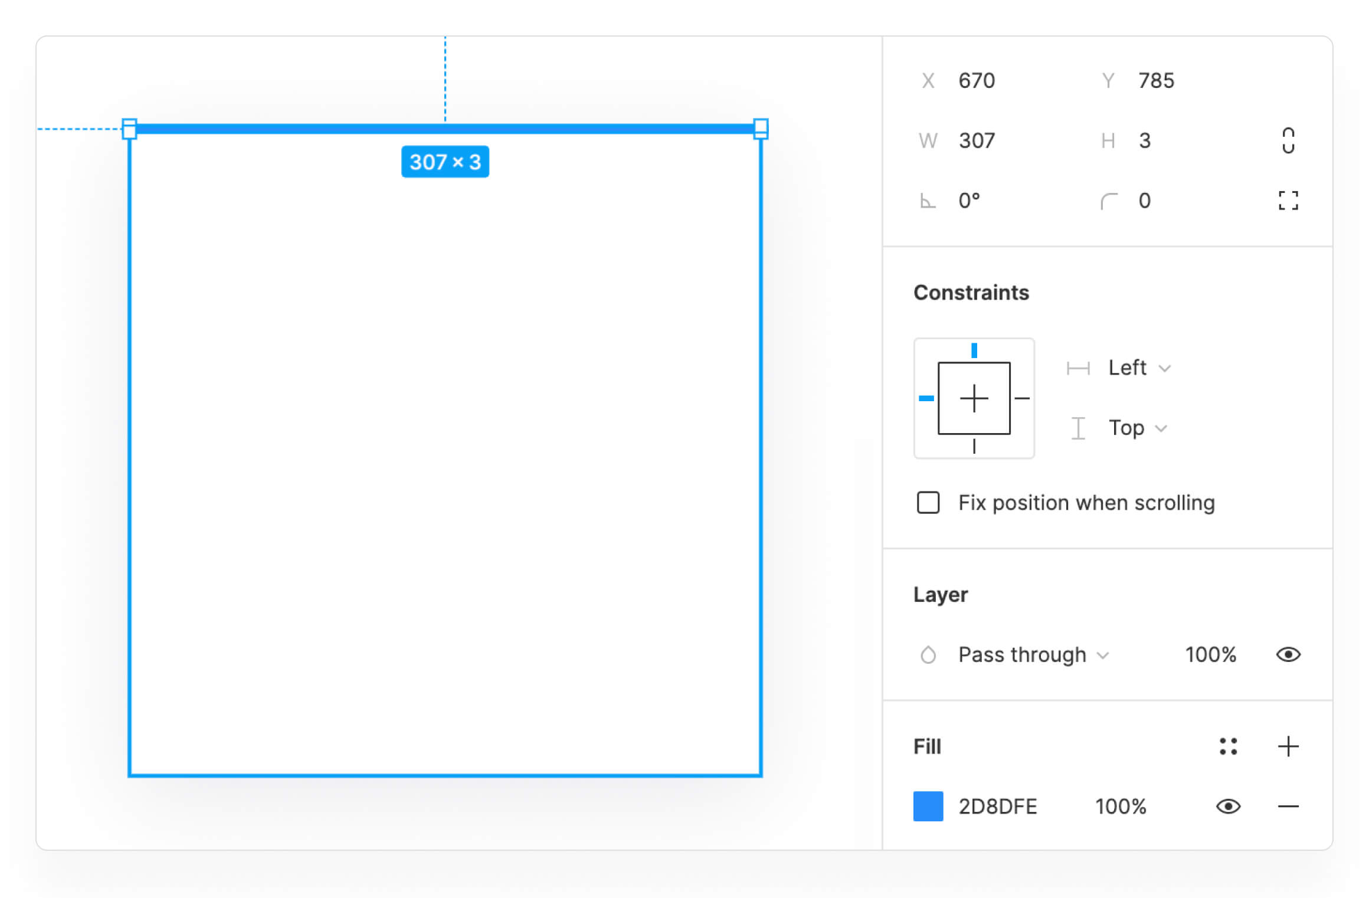Click the corner radius icon
1369x898 pixels.
(x=1109, y=201)
